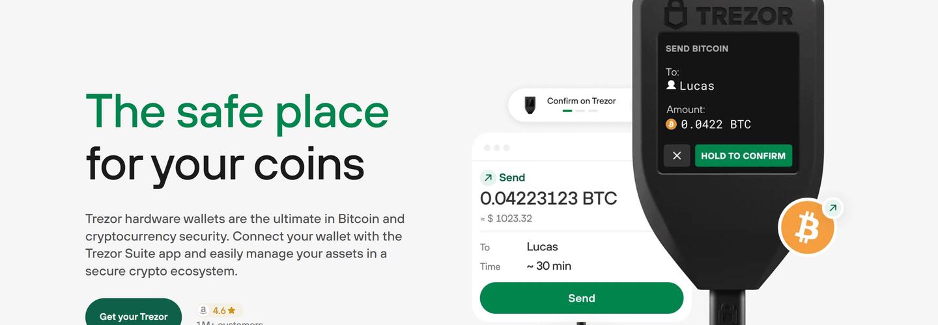
Task: Click the Amazon logo in rating badge
Action: point(203,311)
